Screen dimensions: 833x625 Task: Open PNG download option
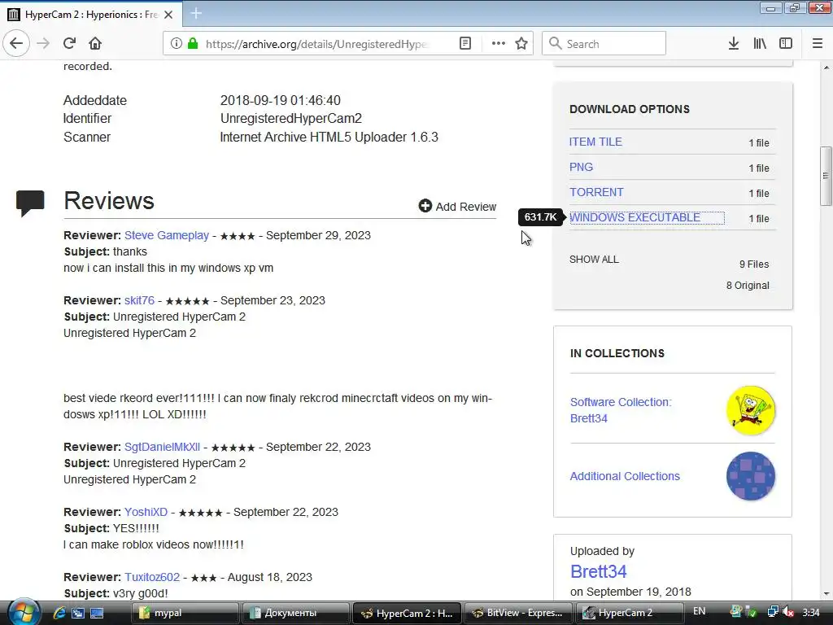[x=581, y=167]
